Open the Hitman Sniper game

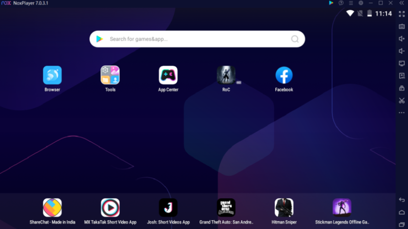point(284,208)
